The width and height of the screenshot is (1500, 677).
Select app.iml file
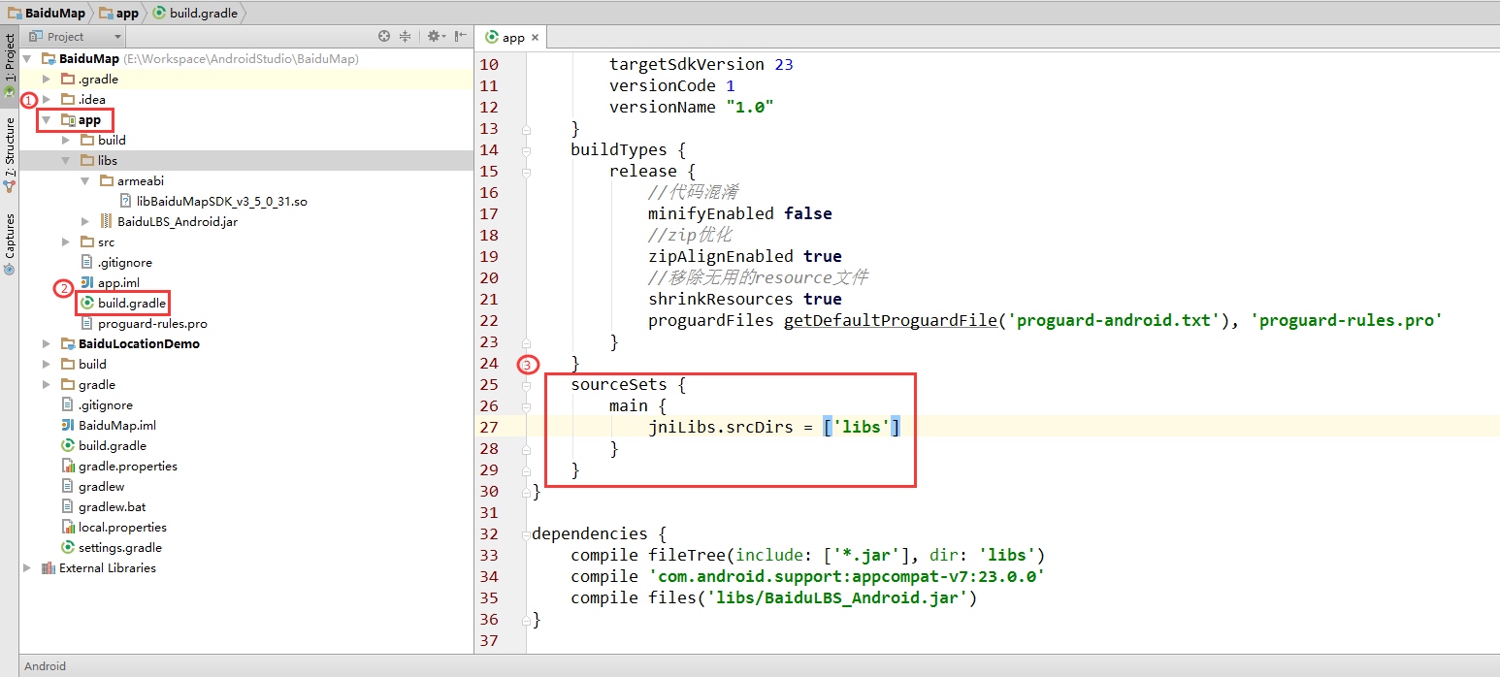pos(118,283)
